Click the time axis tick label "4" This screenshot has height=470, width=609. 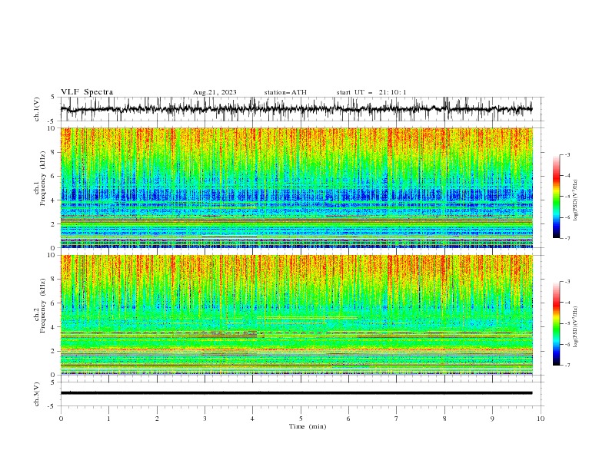[253, 419]
